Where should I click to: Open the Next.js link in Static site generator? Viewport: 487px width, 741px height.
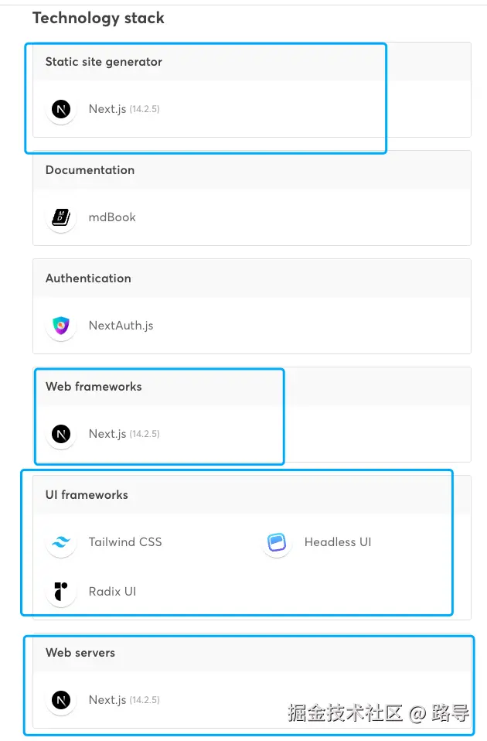click(107, 109)
